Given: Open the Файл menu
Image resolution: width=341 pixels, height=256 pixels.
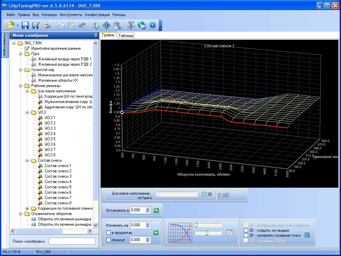Looking at the screenshot, I should point(11,15).
